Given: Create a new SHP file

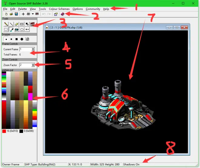Looking at the screenshot, I should [x=6, y=14].
